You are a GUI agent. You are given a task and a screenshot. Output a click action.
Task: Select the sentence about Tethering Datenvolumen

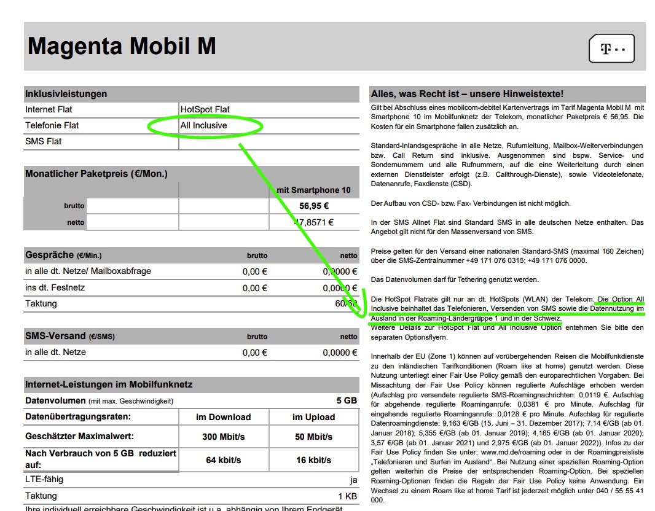455,279
